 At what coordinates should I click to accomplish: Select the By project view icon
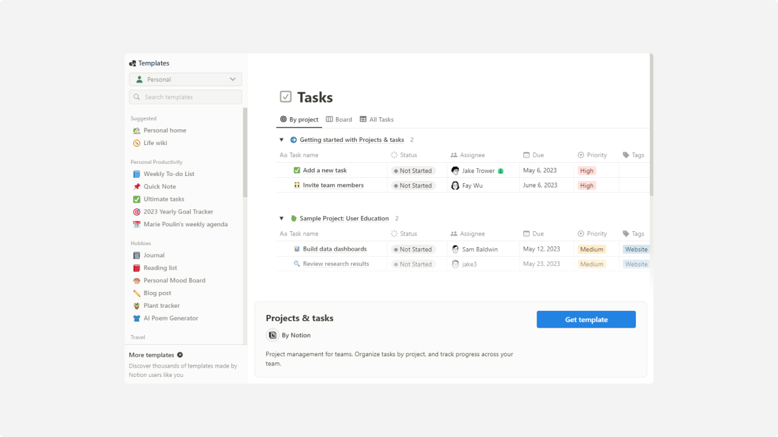pos(283,120)
